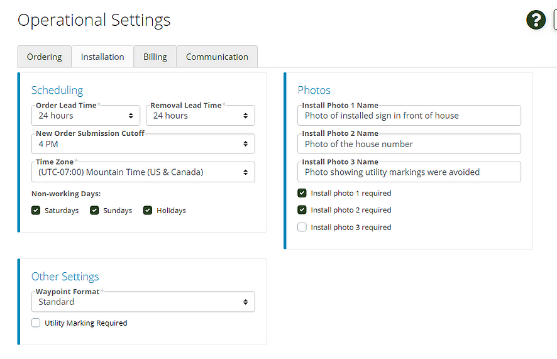Screen dimensions: 557x359
Task: Expand the Time Zone dropdown
Action: 143,172
